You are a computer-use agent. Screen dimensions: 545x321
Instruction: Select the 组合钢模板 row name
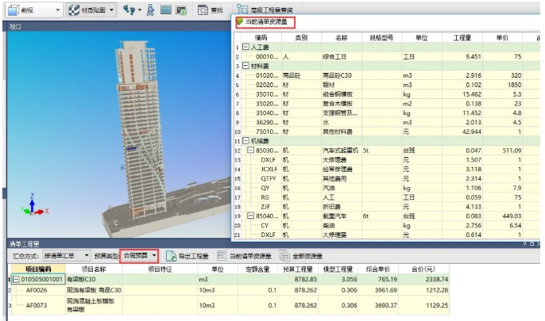coord(342,94)
